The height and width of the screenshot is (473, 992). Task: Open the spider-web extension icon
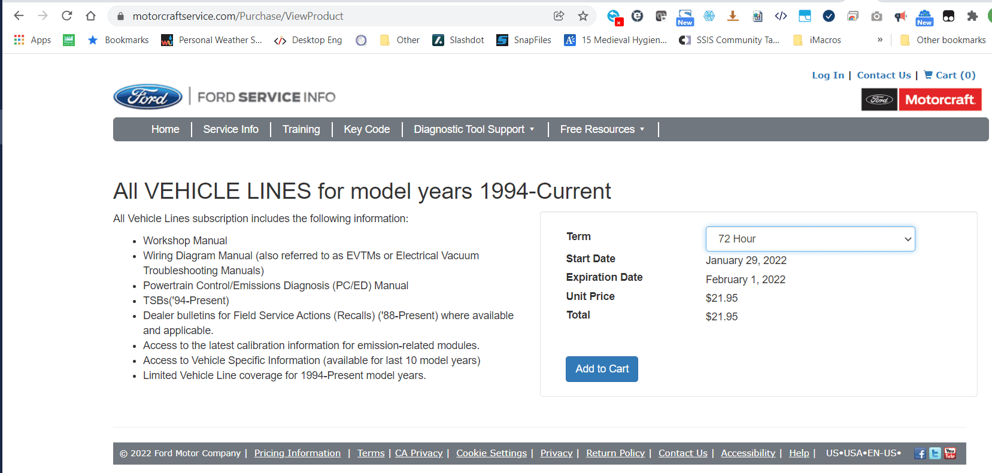point(709,16)
